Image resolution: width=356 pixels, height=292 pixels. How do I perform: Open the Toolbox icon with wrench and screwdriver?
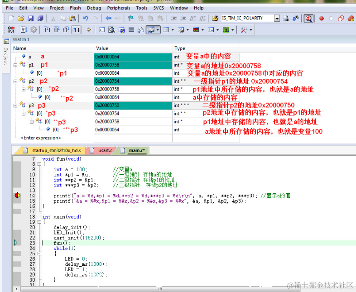pos(244,30)
